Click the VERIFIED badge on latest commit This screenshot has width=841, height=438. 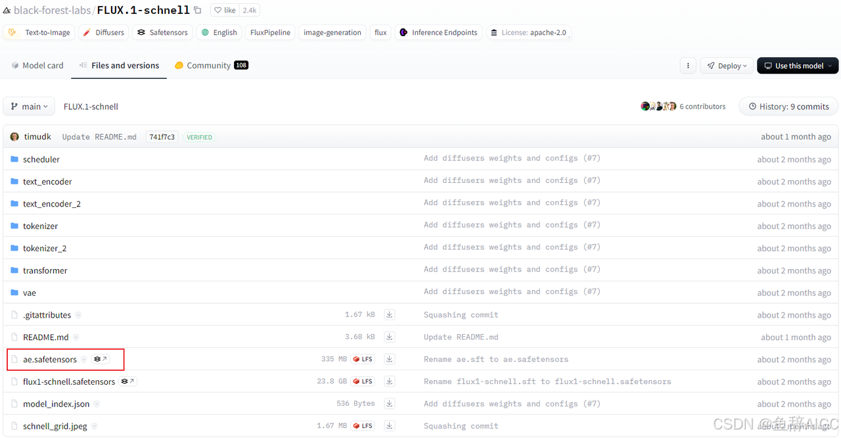(199, 137)
